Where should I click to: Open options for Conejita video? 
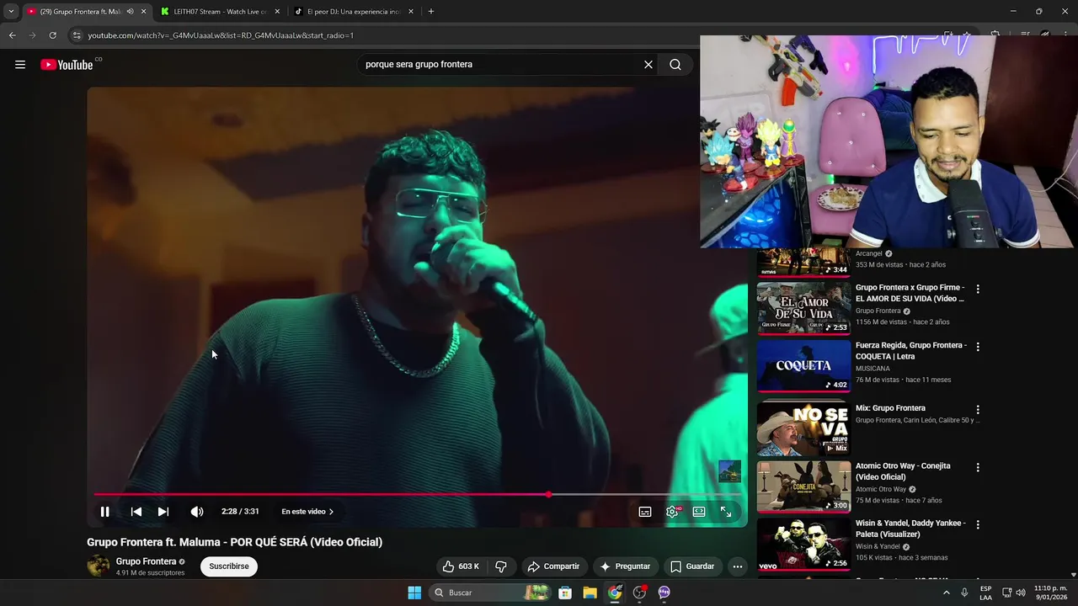click(978, 467)
